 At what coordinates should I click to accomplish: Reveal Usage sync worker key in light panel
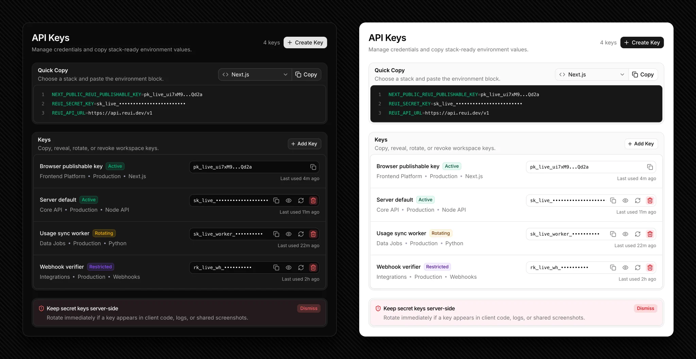[625, 234]
